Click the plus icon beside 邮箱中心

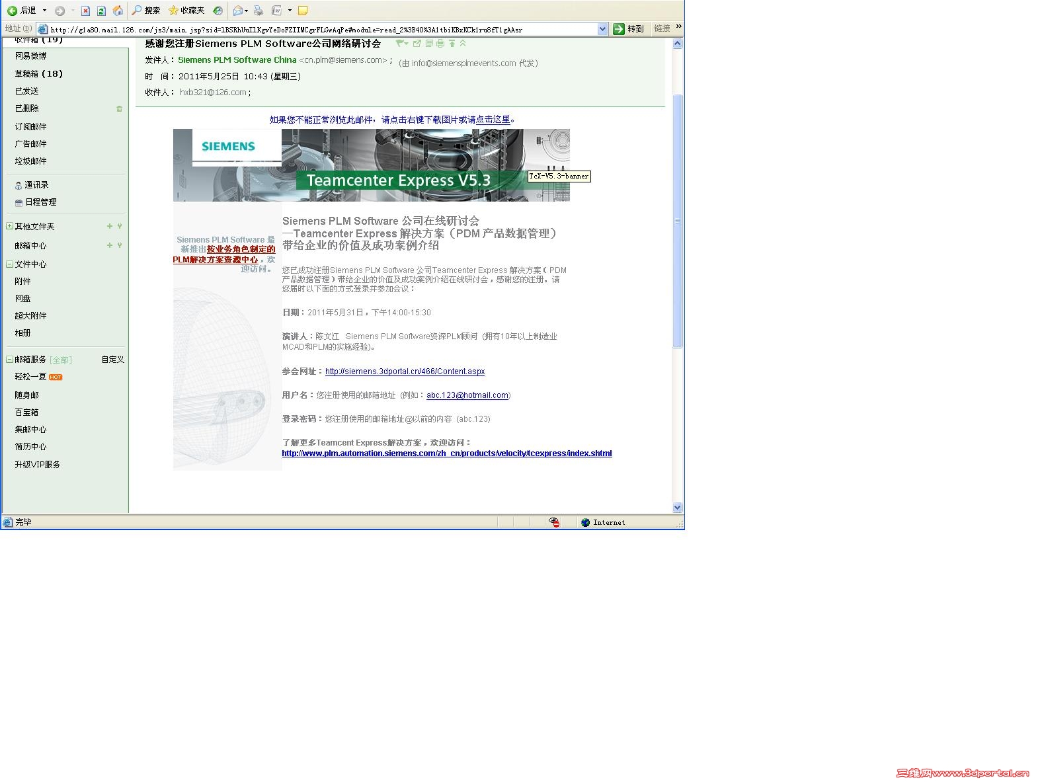[x=110, y=245]
